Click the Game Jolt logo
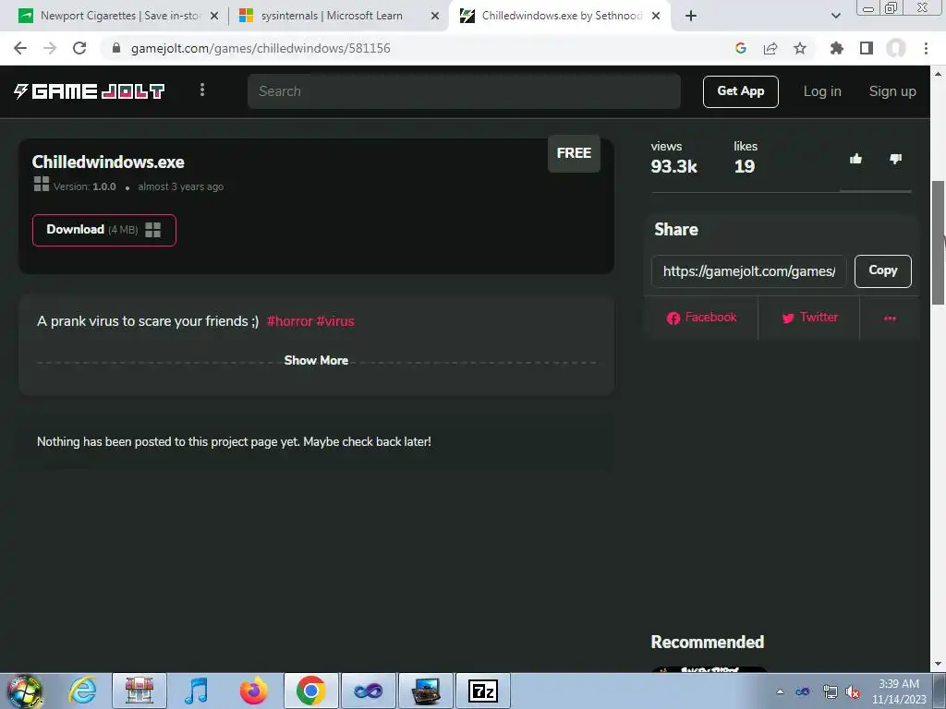The image size is (946, 709). (x=90, y=91)
